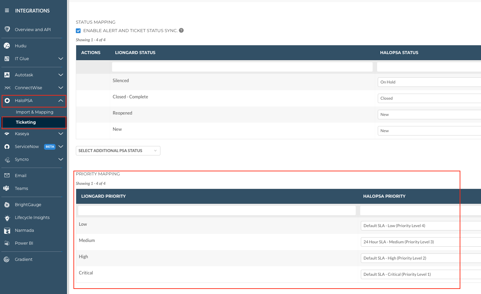
Task: Open the Gradient integration page
Action: (x=24, y=259)
